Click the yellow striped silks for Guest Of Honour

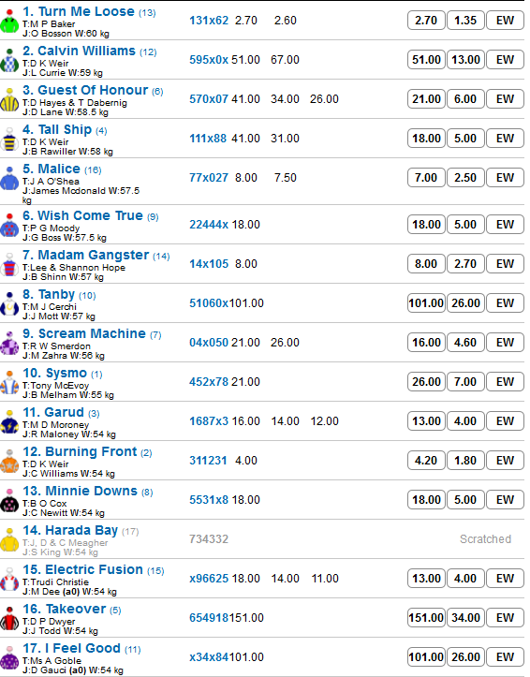[x=9, y=100]
